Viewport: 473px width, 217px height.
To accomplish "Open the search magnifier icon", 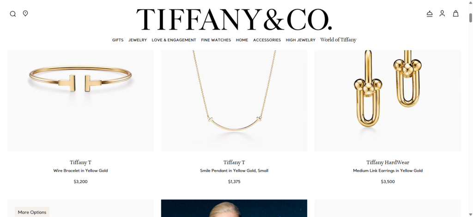I will pos(12,14).
